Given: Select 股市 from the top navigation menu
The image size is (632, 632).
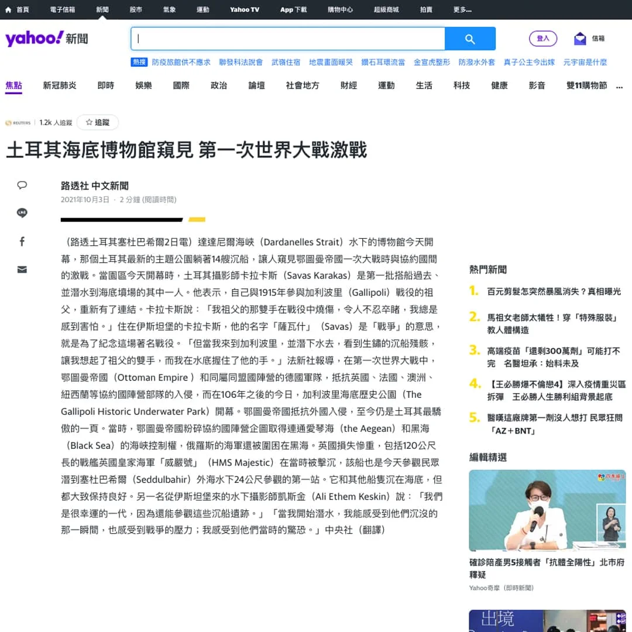Looking at the screenshot, I should [x=136, y=9].
